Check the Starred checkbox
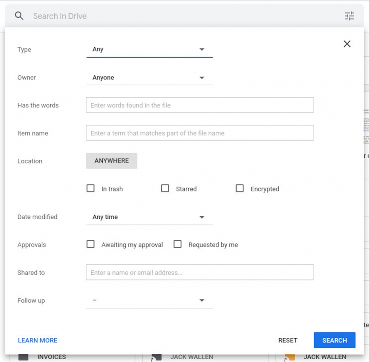 pyautogui.click(x=165, y=188)
